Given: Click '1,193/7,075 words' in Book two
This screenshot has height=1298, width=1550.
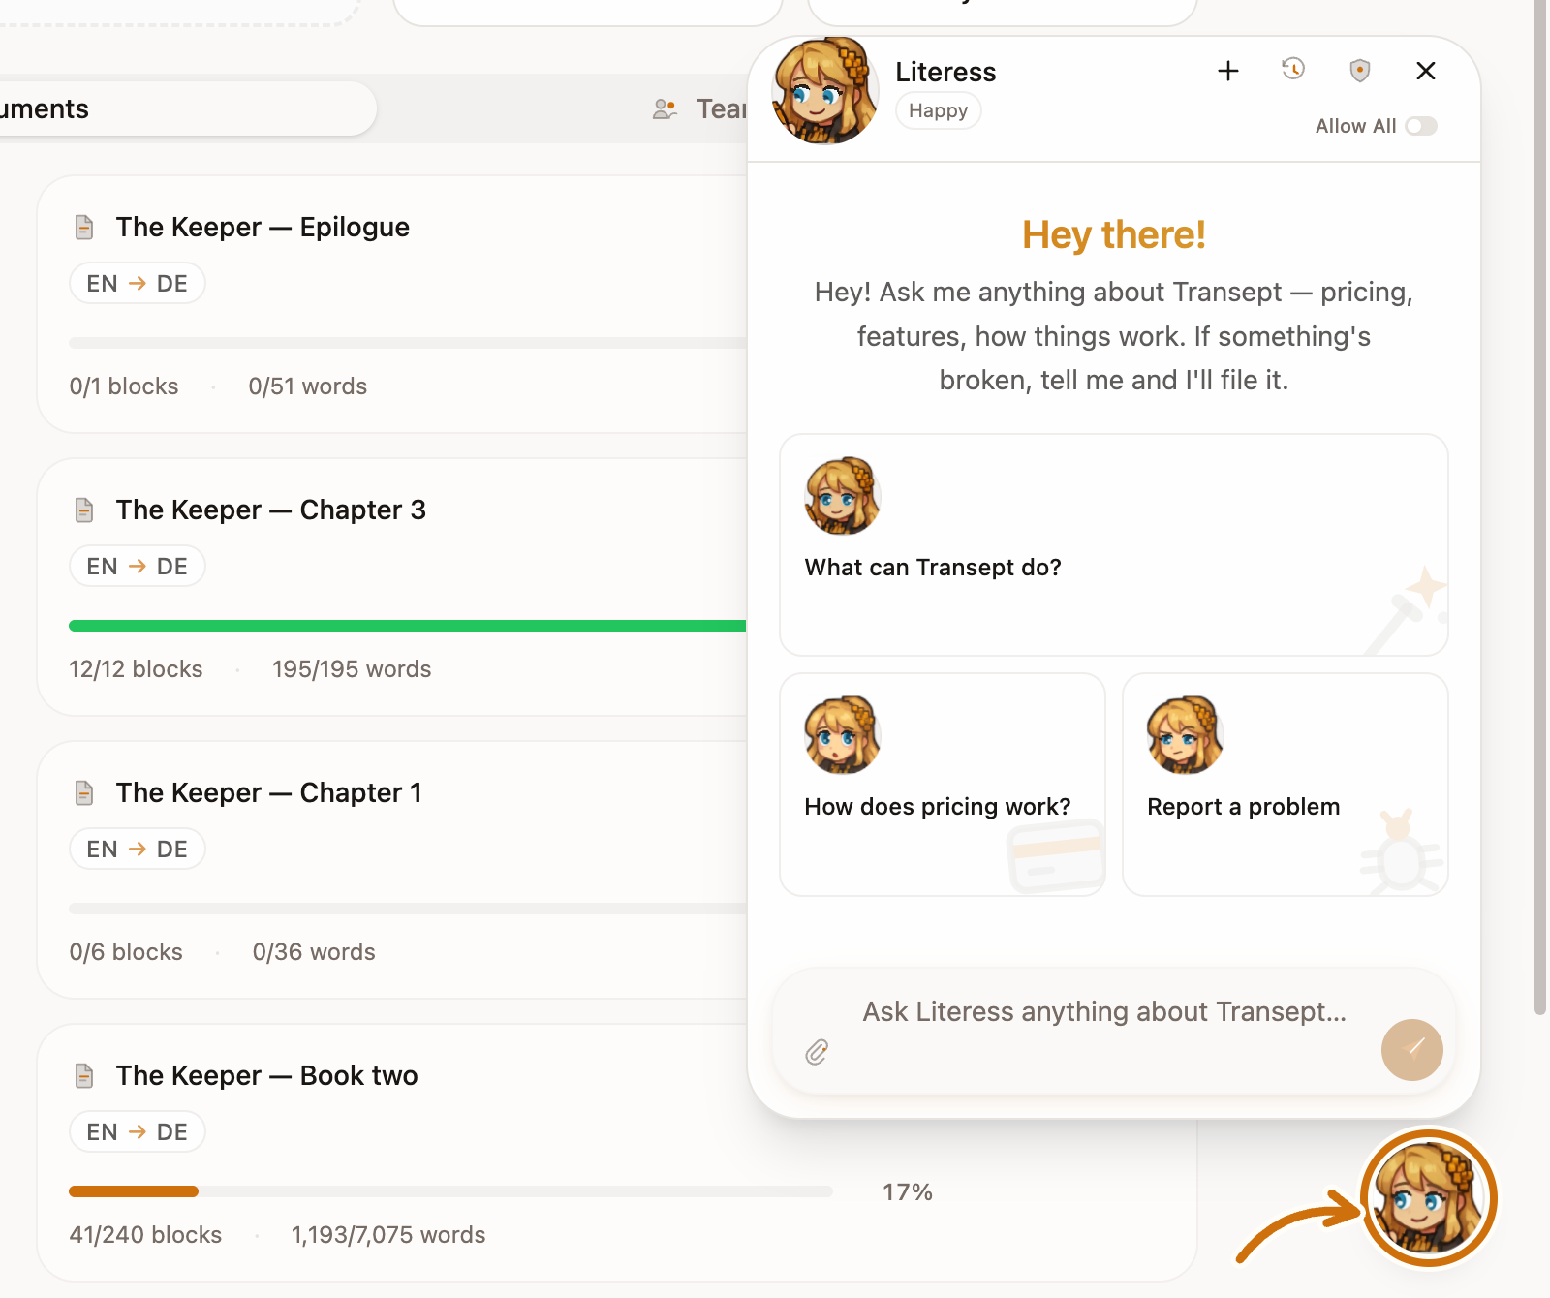Looking at the screenshot, I should 388,1235.
